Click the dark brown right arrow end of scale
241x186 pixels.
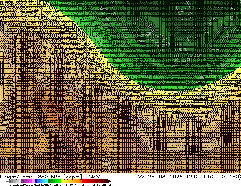[x=109, y=181]
